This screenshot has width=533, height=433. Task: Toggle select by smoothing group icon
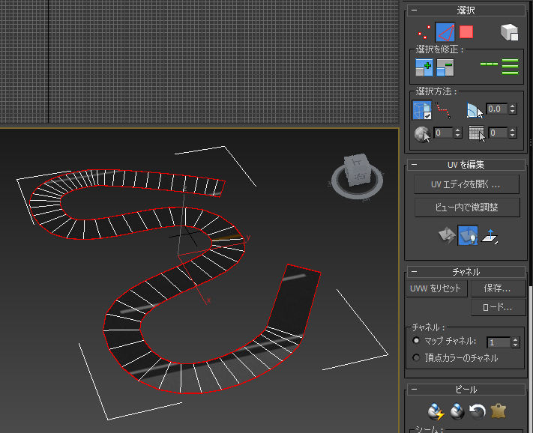(x=423, y=134)
